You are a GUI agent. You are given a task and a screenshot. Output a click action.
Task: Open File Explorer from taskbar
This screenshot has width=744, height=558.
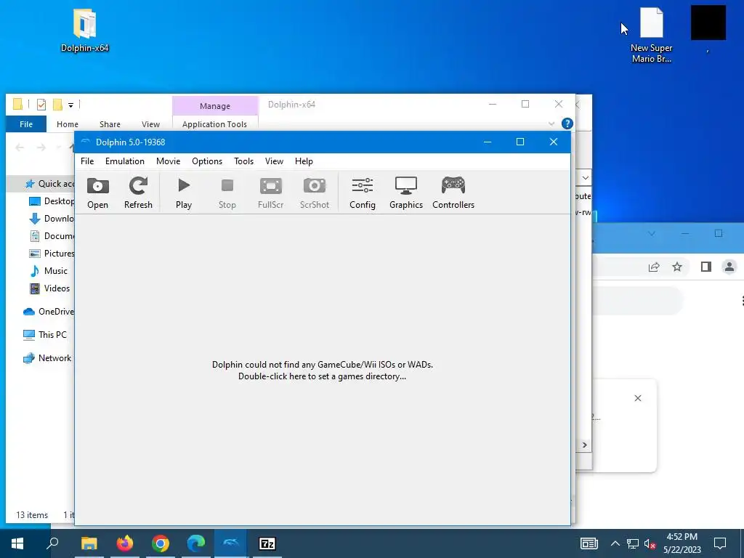[x=89, y=543]
